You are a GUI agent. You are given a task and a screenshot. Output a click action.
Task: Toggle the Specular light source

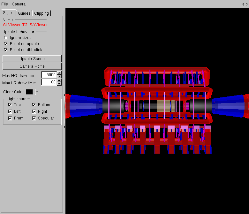[34, 118]
